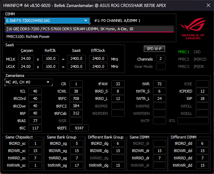
Task: Click the empty Gear Mode field
Action: point(161,66)
